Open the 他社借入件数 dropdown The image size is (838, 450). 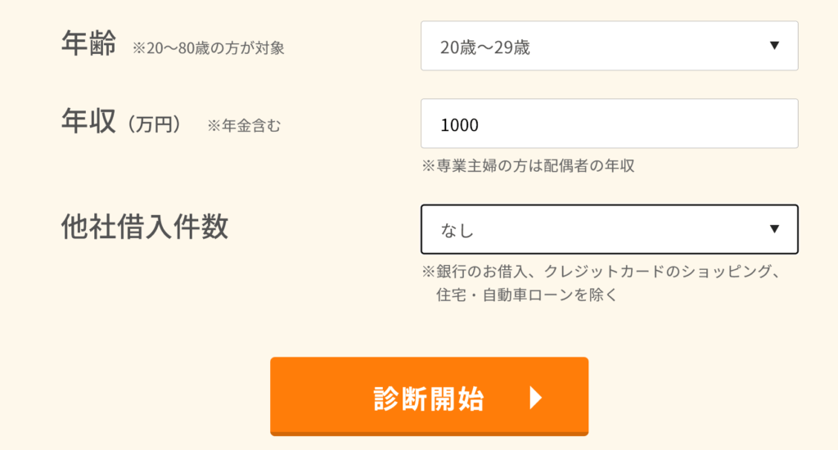609,229
